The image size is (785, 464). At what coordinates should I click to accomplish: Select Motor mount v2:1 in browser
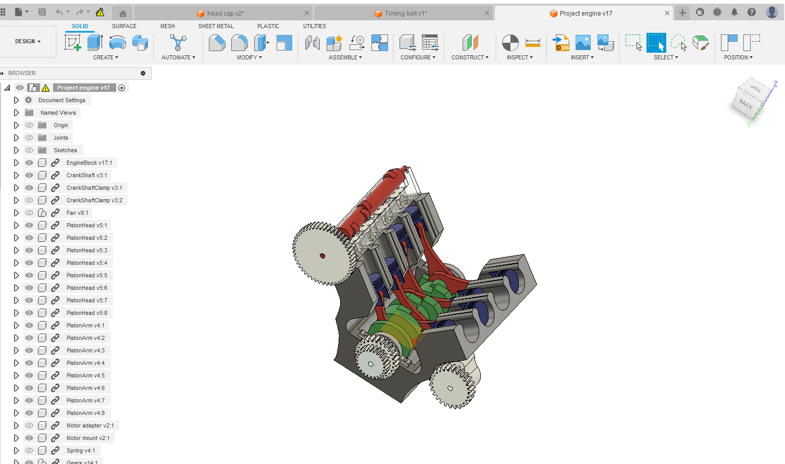pos(88,438)
